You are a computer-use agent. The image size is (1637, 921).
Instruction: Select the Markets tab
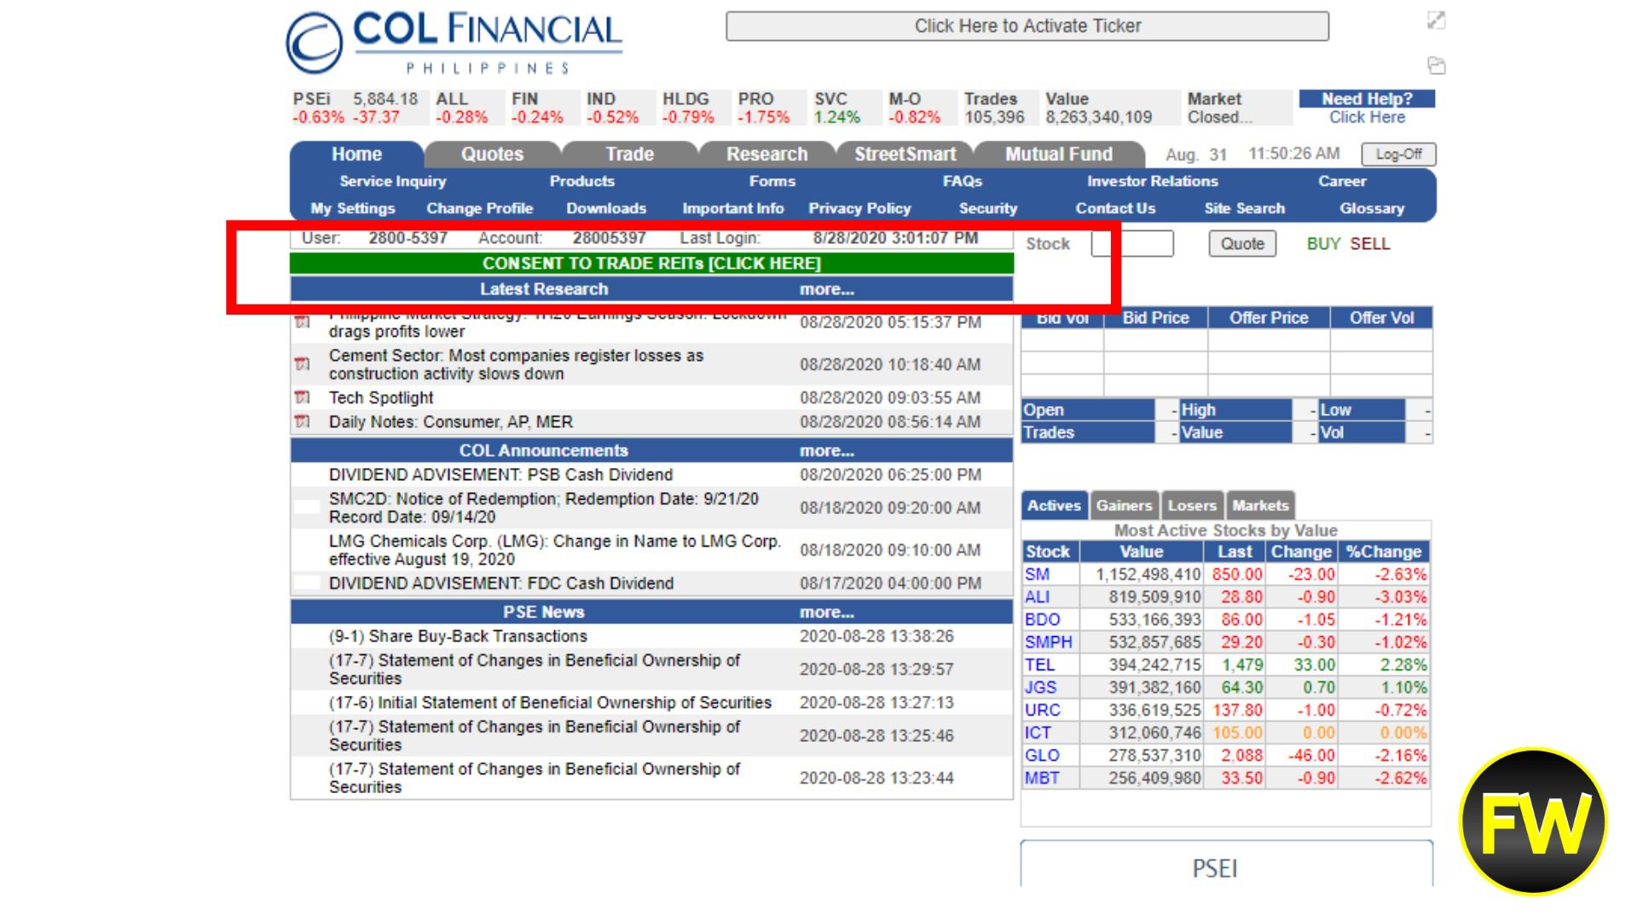1260,506
